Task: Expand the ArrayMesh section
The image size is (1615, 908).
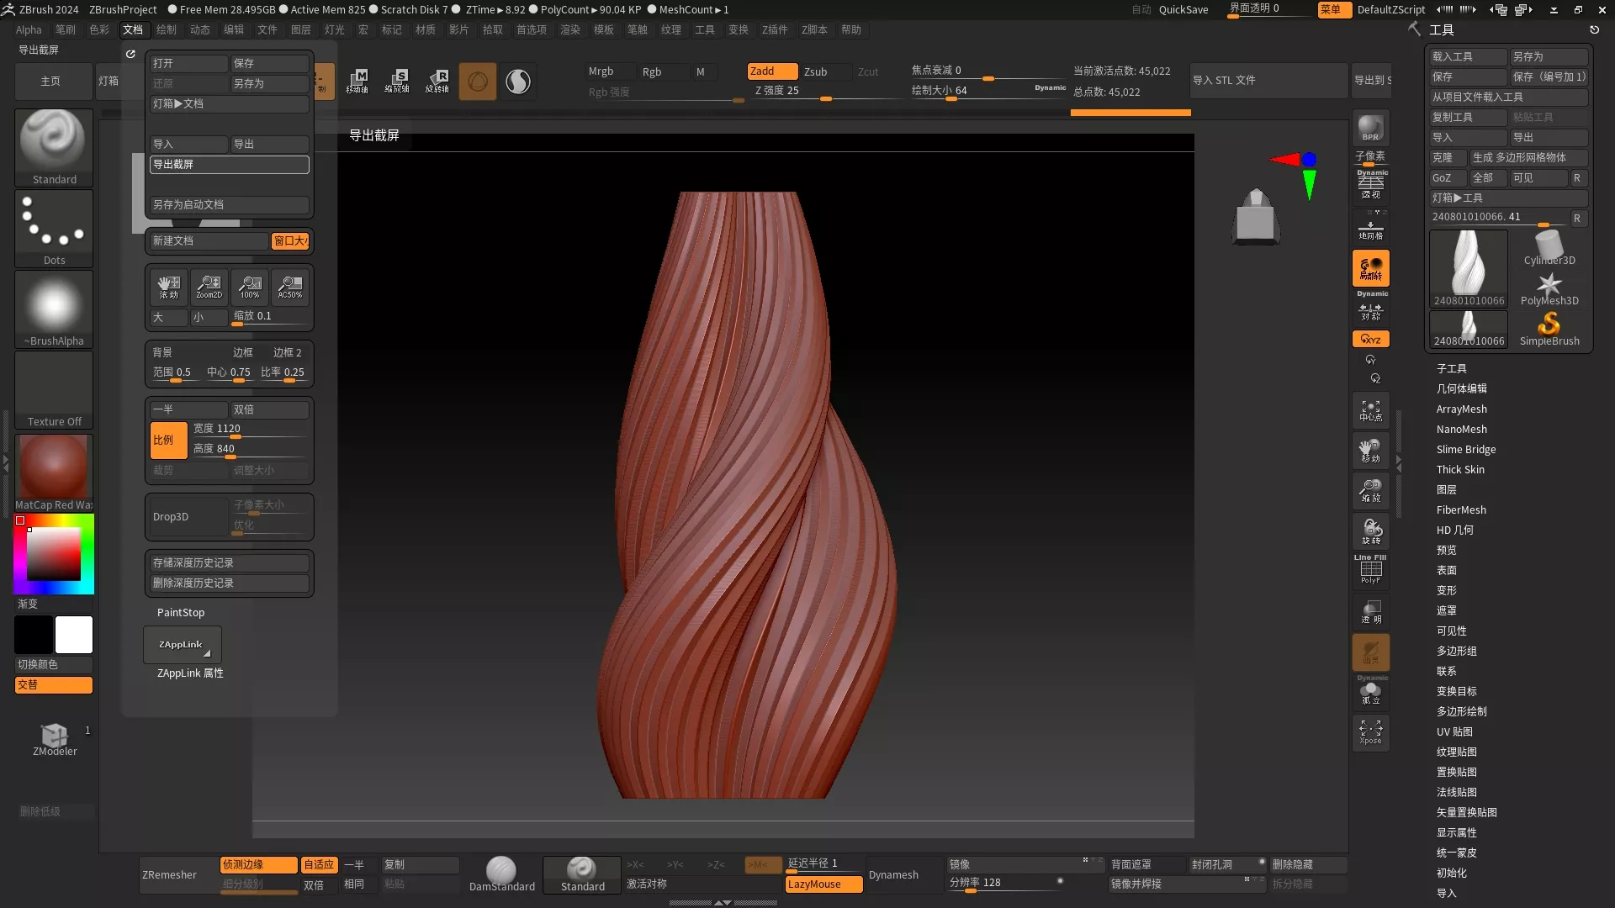Action: click(x=1462, y=409)
